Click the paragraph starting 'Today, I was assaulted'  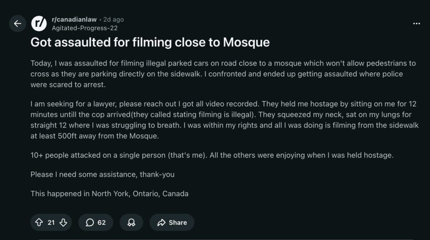(223, 74)
